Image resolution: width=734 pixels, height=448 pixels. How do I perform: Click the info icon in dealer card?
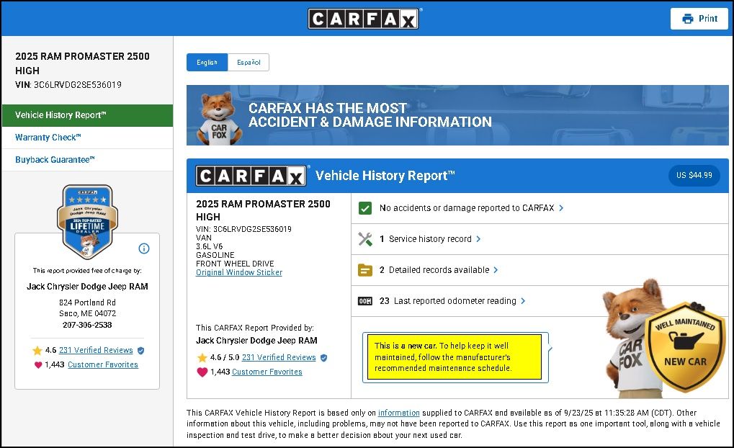point(144,248)
